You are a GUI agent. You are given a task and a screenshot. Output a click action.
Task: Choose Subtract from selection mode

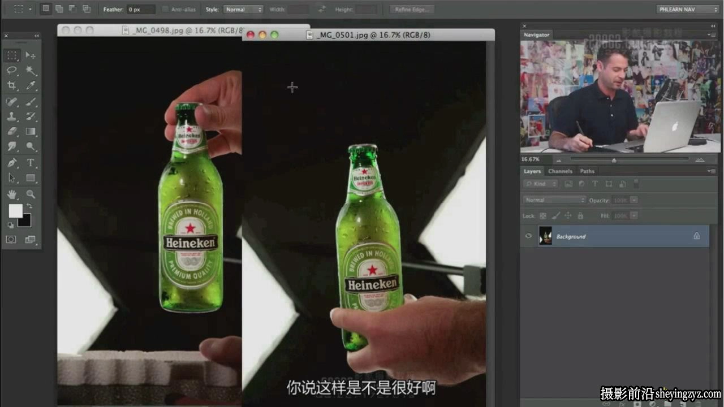[x=73, y=9]
